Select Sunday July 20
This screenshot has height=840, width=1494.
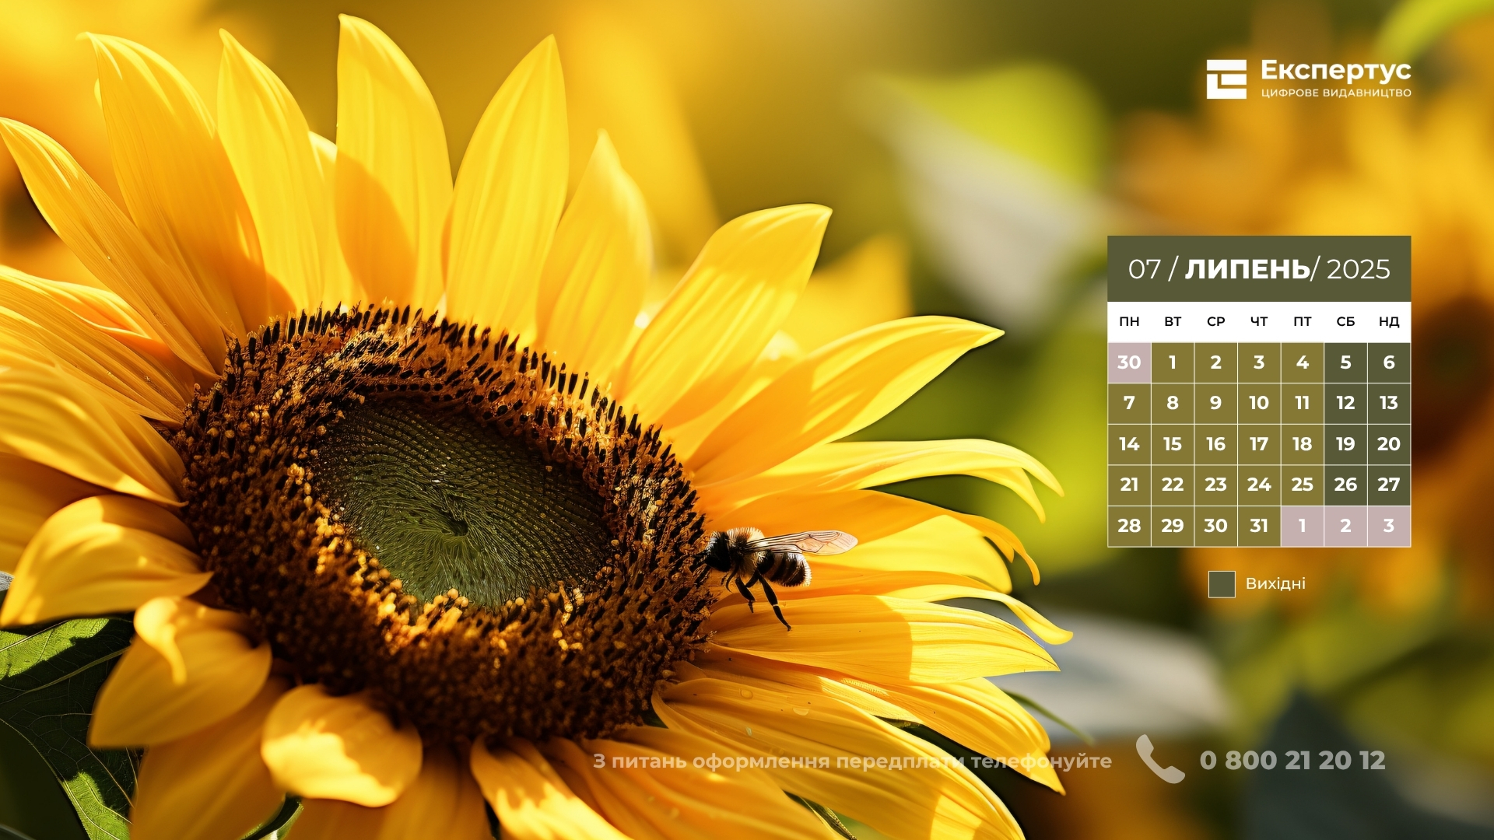click(1389, 444)
